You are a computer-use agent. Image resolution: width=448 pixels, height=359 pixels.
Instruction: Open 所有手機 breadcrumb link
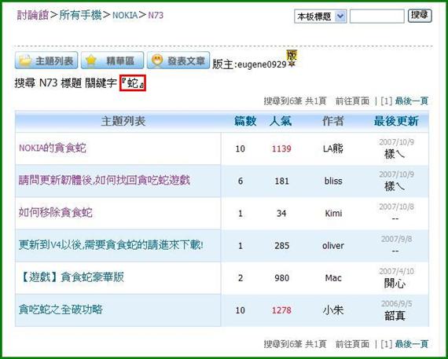[80, 15]
